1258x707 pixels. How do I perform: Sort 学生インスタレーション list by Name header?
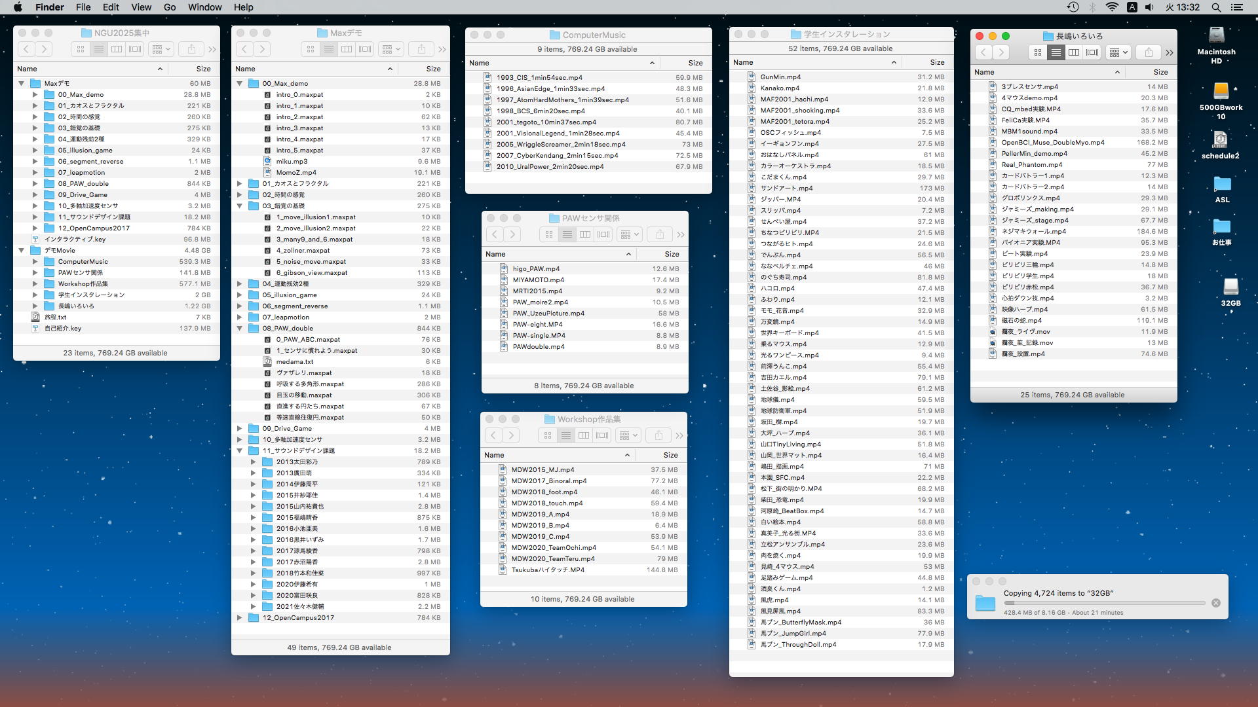[744, 62]
